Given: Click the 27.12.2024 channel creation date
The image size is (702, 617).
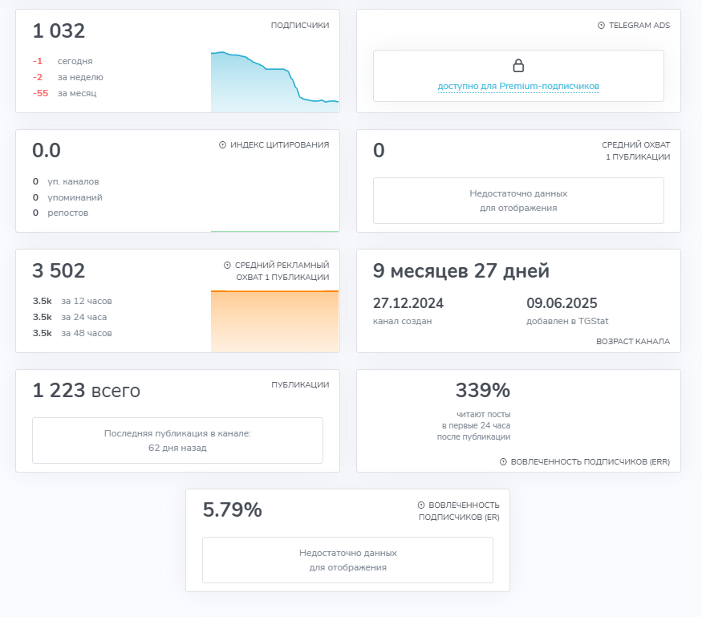Looking at the screenshot, I should click(x=408, y=303).
